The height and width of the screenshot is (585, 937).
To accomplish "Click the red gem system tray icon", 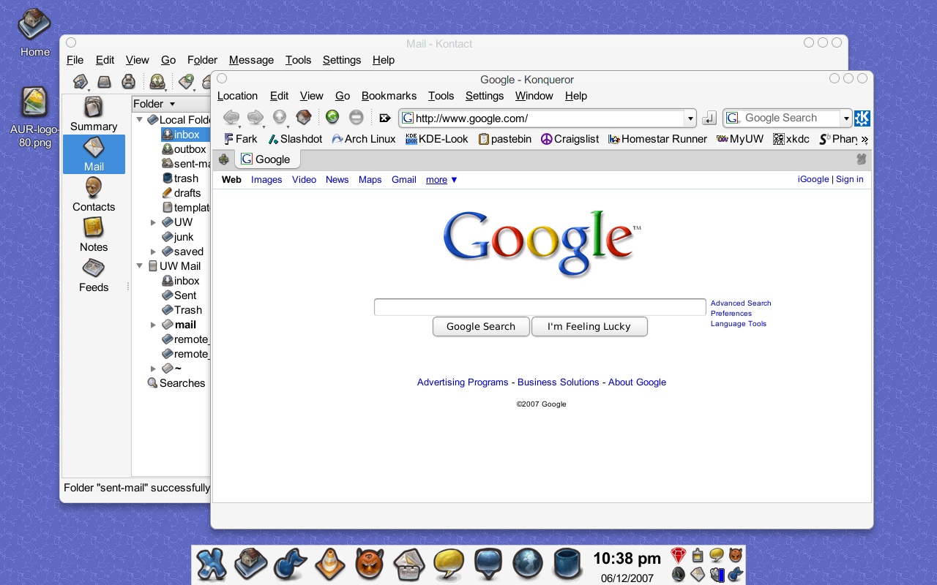I will (x=679, y=555).
